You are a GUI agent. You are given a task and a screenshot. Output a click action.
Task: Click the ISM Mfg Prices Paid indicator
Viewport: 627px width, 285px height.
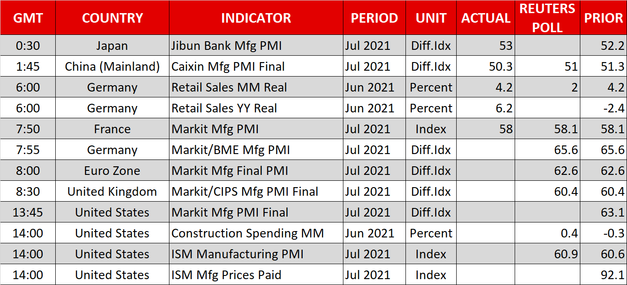pos(226,275)
